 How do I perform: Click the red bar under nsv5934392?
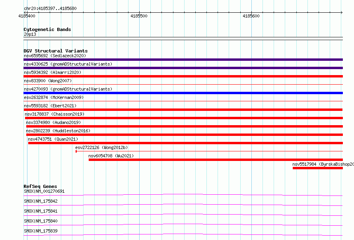[x=183, y=76]
